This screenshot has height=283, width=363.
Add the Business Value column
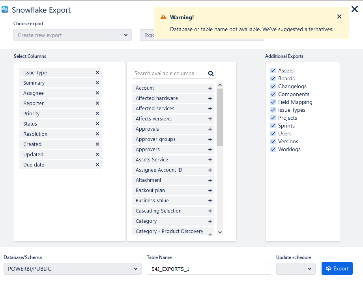[x=210, y=201]
